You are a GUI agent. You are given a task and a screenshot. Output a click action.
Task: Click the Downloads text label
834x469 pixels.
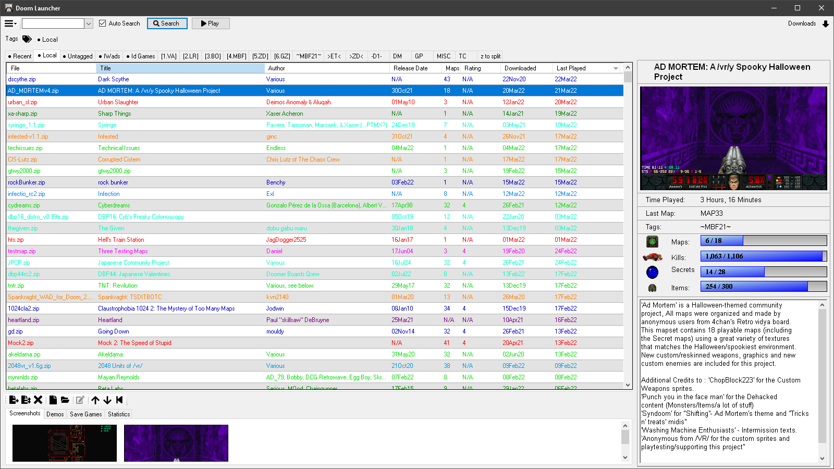click(802, 23)
